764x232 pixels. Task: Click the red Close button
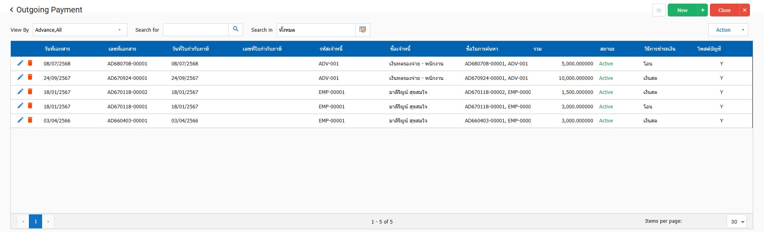(x=724, y=10)
